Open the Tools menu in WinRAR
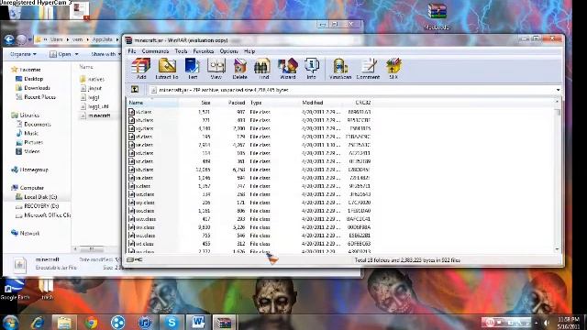This screenshot has width=587, height=330. click(181, 51)
